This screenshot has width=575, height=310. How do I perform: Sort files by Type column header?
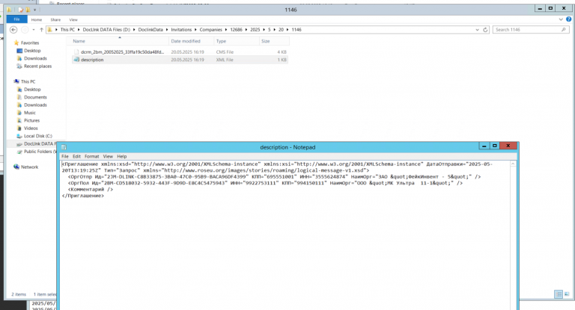coord(237,41)
